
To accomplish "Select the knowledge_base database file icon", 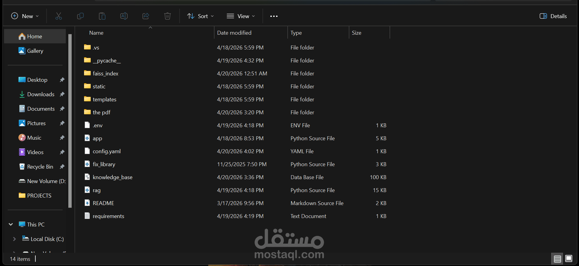I will tap(87, 177).
